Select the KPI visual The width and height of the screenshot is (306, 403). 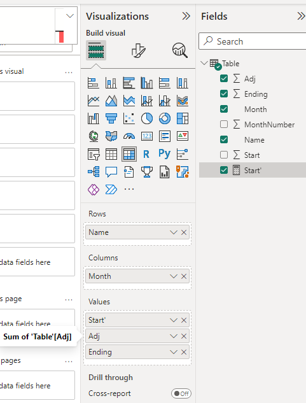[x=183, y=136]
